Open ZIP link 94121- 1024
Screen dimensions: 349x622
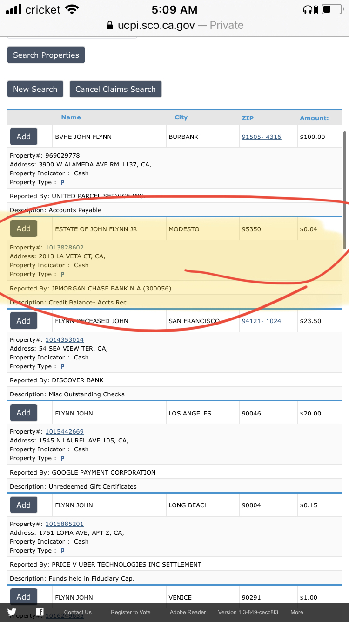point(262,321)
